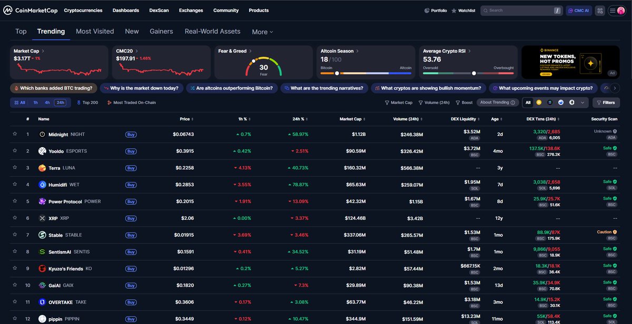
Task: Open Exchanges nav menu
Action: pyautogui.click(x=191, y=11)
